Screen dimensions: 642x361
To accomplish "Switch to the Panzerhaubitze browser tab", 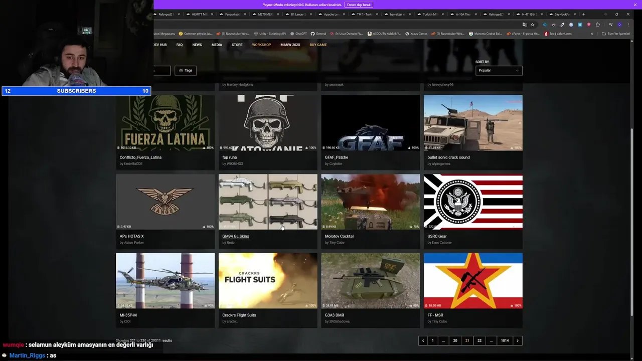I will pos(233,14).
